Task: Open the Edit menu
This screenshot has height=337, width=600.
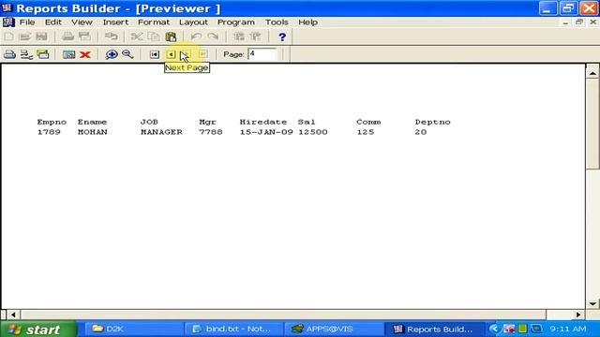Action: click(53, 22)
